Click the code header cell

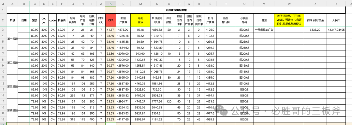tap(52, 20)
